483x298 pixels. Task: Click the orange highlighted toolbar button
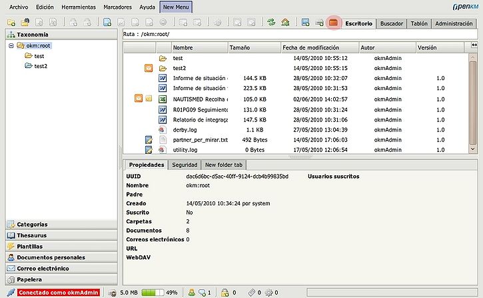[x=333, y=23]
